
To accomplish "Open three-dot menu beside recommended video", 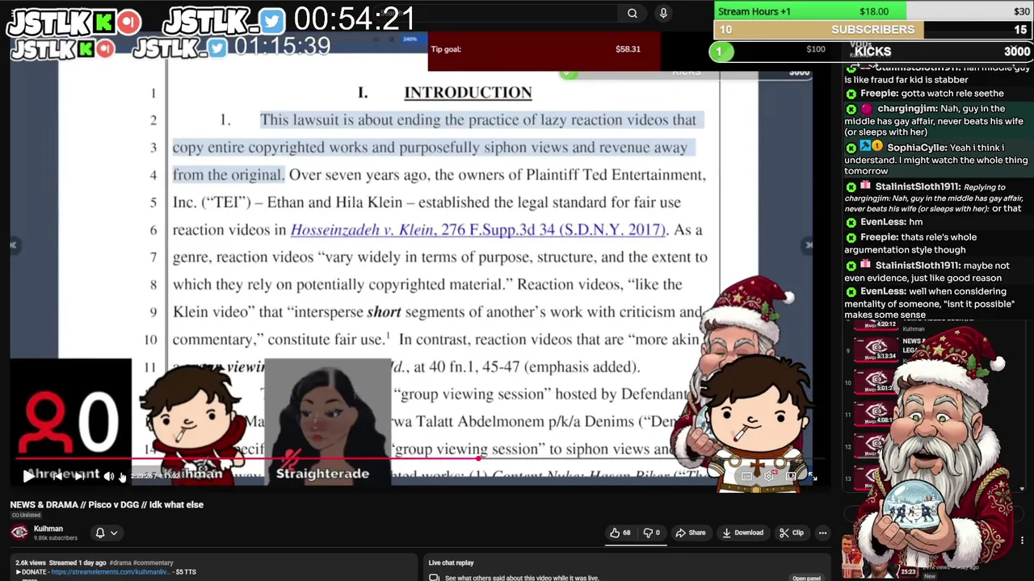I will tap(1022, 541).
